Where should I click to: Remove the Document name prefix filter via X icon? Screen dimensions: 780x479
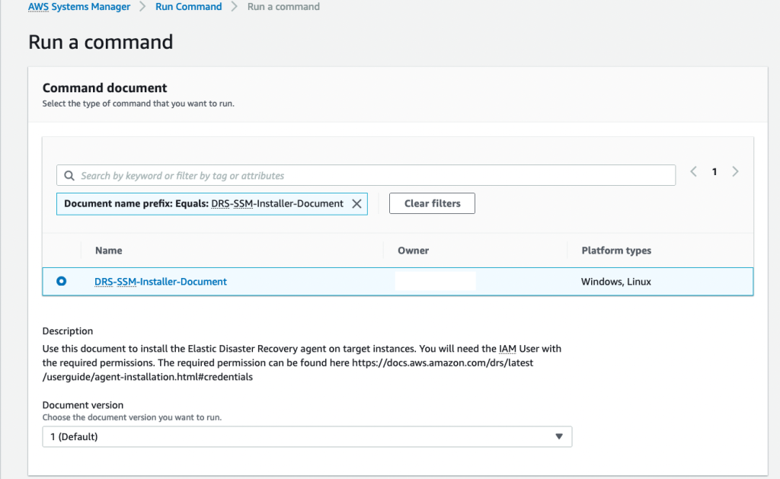[356, 203]
